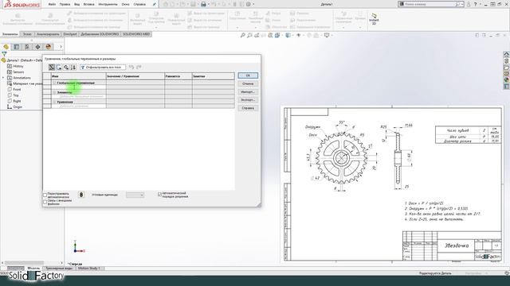Switch dialog to Ordered view icon
This screenshot has width=510, height=286.
coord(73,67)
